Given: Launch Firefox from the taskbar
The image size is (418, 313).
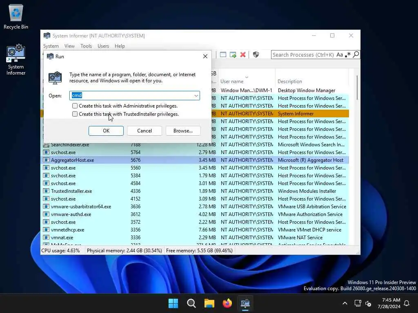Looking at the screenshot, I should pos(227,303).
